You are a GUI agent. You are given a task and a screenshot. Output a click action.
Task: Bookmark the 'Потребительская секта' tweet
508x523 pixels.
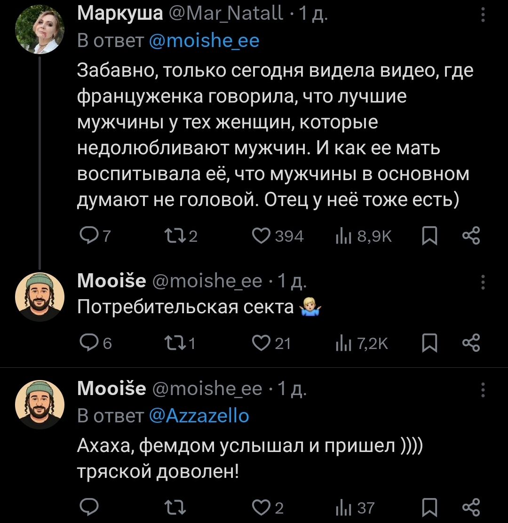[x=429, y=344]
